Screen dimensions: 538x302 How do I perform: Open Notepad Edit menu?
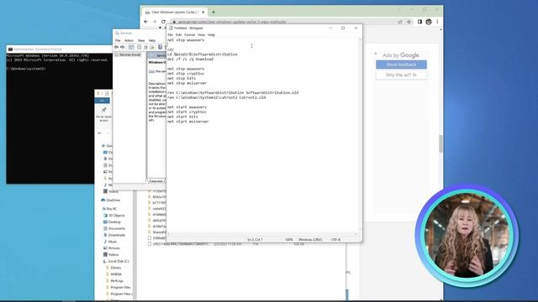point(178,35)
